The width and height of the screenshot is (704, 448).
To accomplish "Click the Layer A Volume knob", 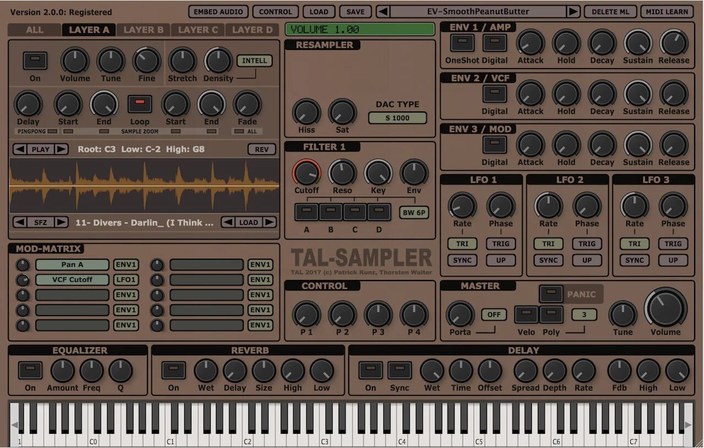I will (x=75, y=60).
